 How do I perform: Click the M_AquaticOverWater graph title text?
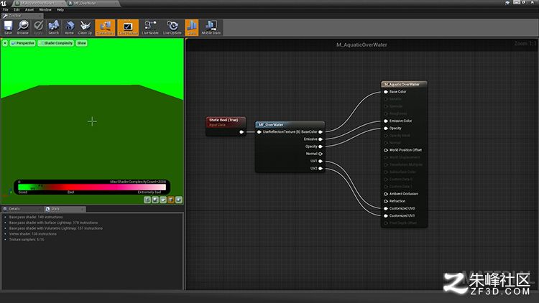[361, 45]
